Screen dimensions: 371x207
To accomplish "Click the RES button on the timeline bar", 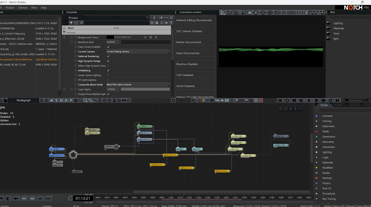I will 24,199.
